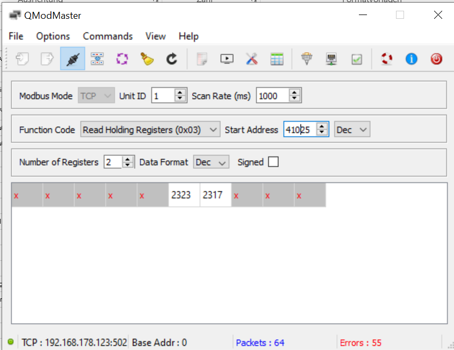
Task: Toggle the Connect plug icon
Action: click(x=73, y=59)
